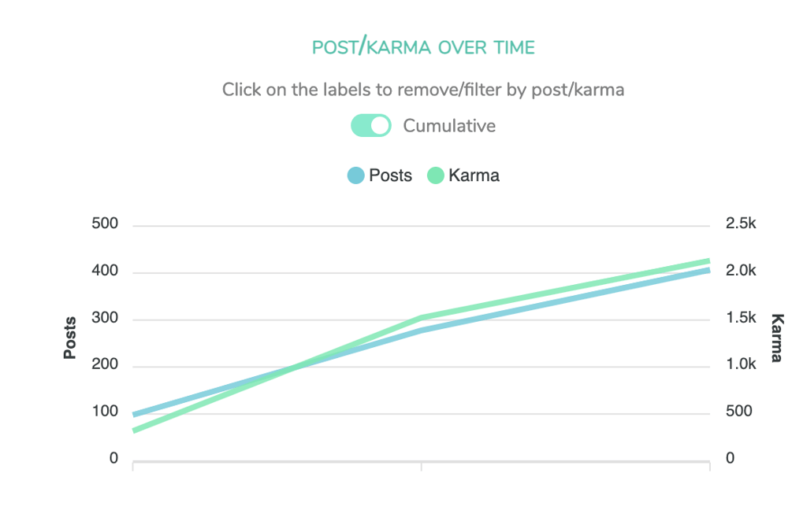807x532 pixels.
Task: Select the Posts line's middle data point
Action: point(422,331)
